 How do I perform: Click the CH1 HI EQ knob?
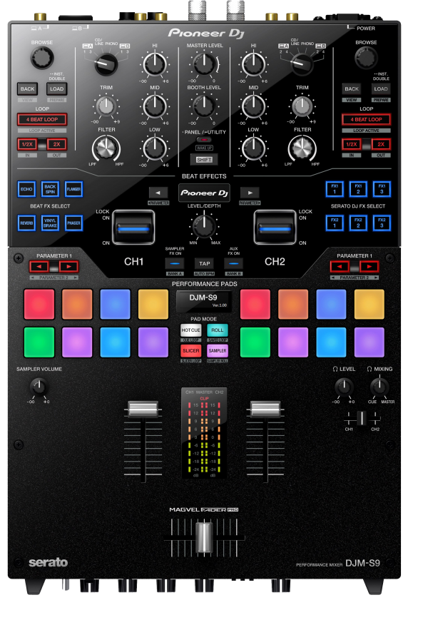coord(155,64)
